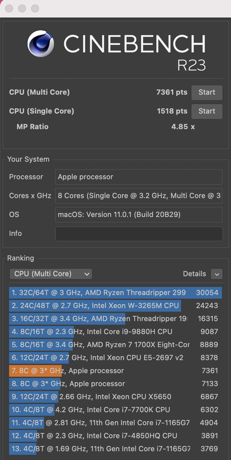The height and width of the screenshot is (460, 231).
Task: Select the 16C/32T Threadripper 16315 ranking row
Action: 115,318
